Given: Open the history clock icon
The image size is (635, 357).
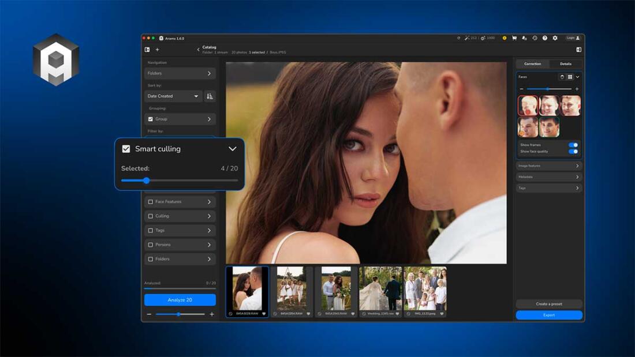Looking at the screenshot, I should [x=535, y=38].
